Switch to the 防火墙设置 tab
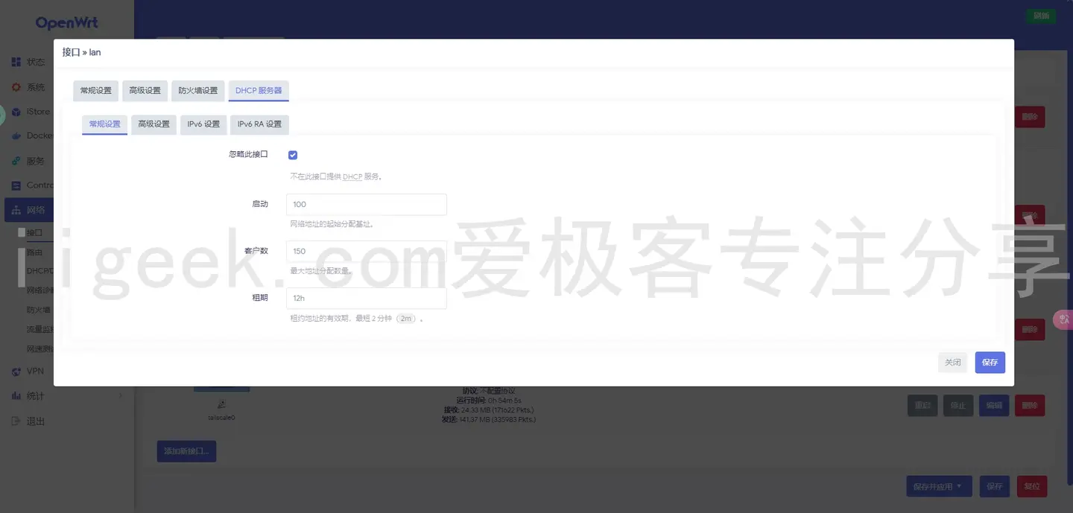Image resolution: width=1073 pixels, height=513 pixels. point(197,90)
